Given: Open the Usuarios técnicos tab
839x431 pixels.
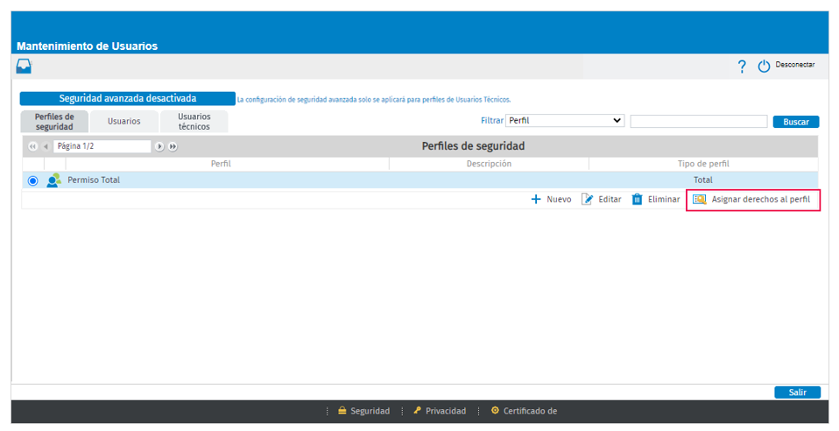Looking at the screenshot, I should tap(194, 122).
